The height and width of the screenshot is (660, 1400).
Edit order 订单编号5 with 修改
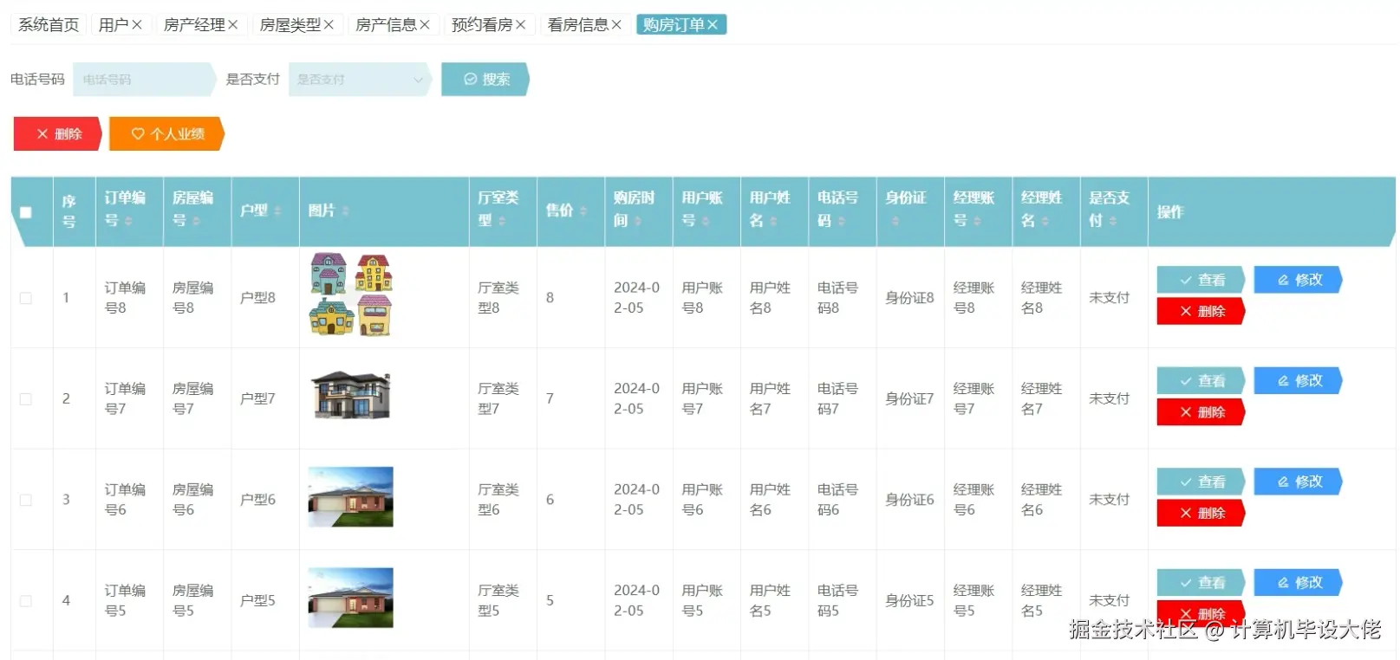pyautogui.click(x=1298, y=583)
